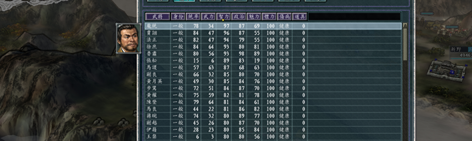Click the scrollbar up arrow of officer list

[405, 25]
